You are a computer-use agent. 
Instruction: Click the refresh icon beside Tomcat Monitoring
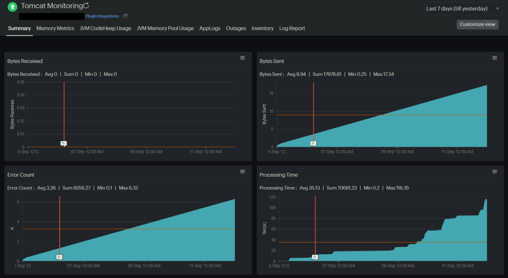coord(86,5)
